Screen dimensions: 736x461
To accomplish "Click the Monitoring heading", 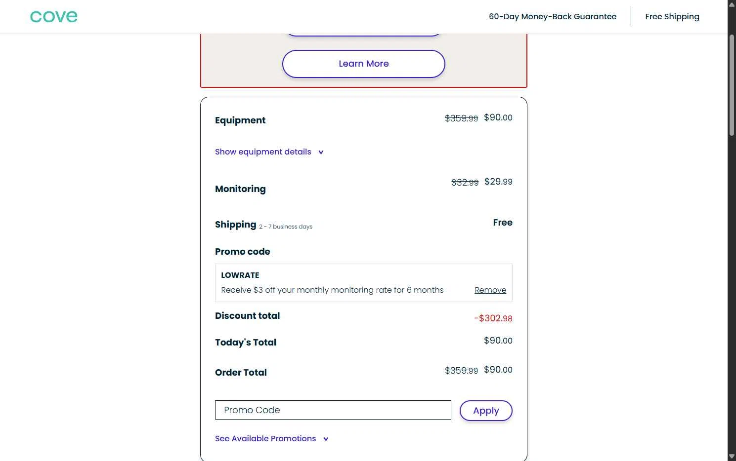I will (240, 189).
